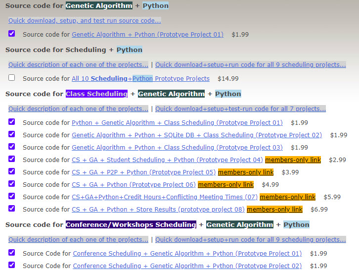Viewport: 359px width, 273px height.
Task: Open CS + GA + Python + Store Results link
Action: 158,210
